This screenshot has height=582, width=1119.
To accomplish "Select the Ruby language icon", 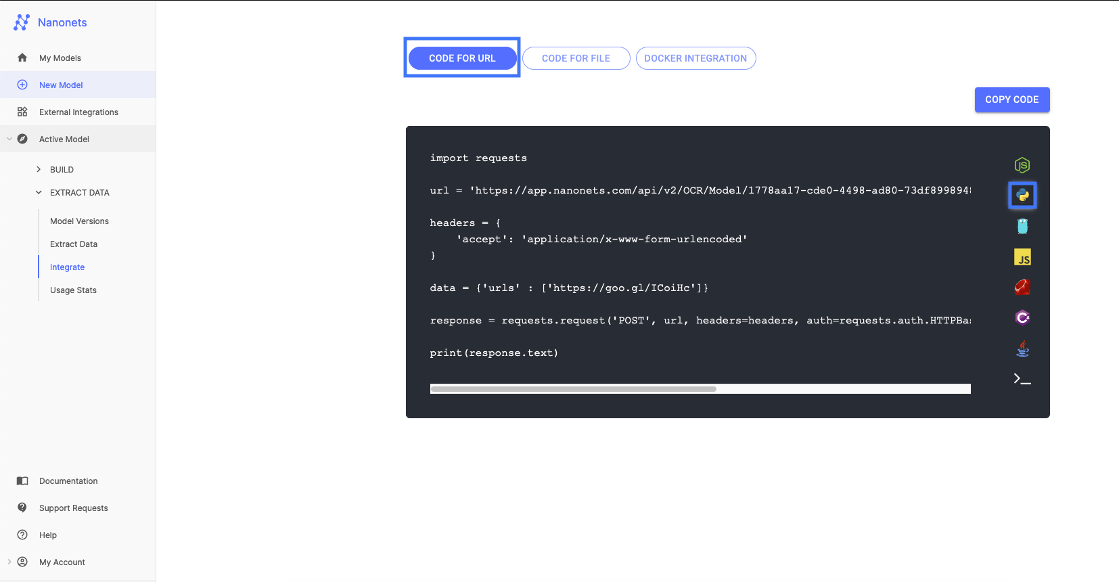I will tap(1022, 288).
